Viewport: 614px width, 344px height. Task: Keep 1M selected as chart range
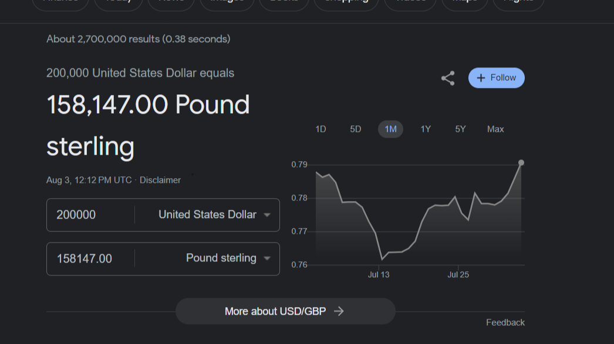pos(390,129)
